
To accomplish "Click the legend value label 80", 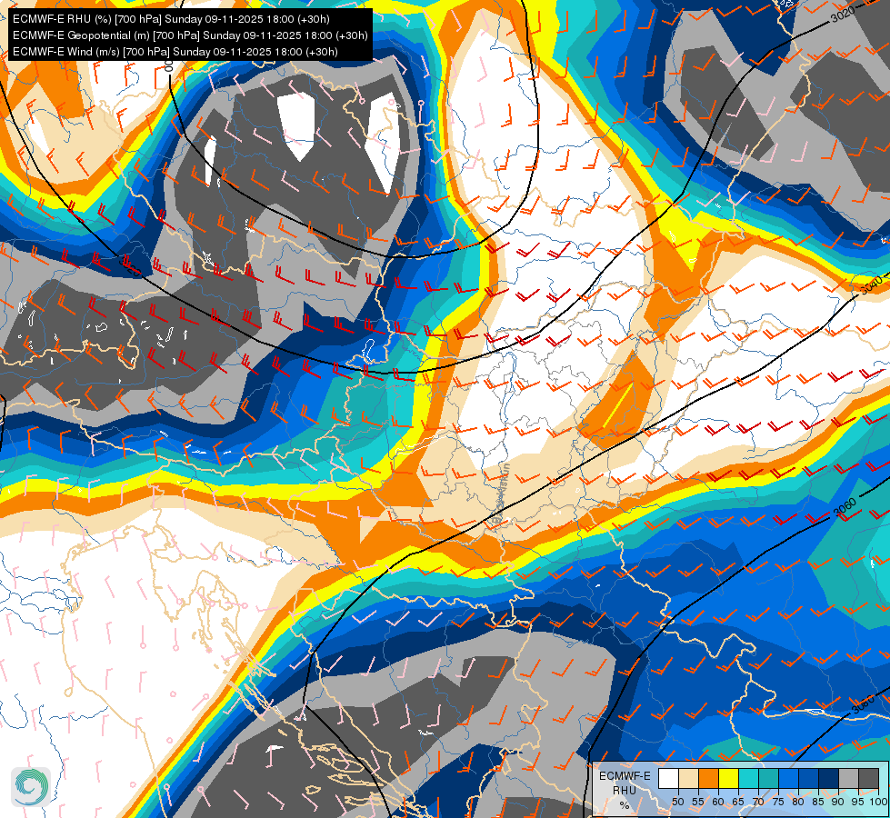I will click(x=798, y=802).
